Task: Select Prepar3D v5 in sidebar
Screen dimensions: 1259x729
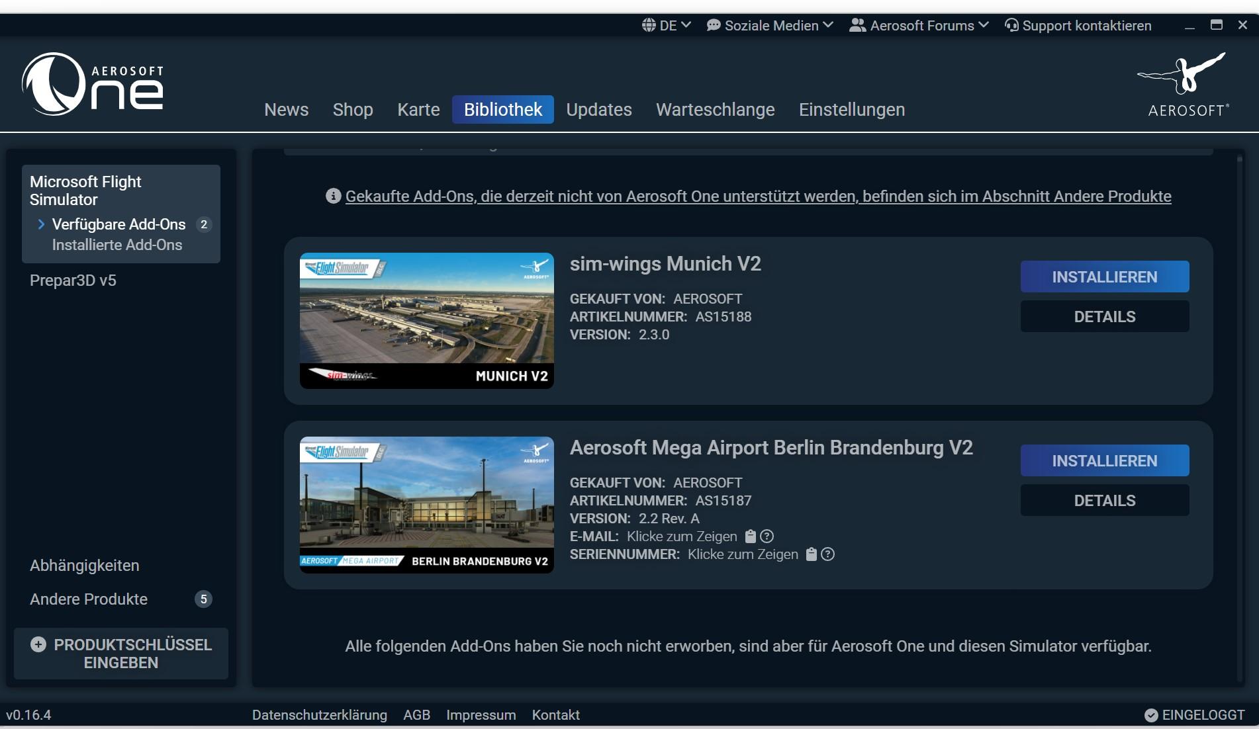Action: click(x=73, y=280)
